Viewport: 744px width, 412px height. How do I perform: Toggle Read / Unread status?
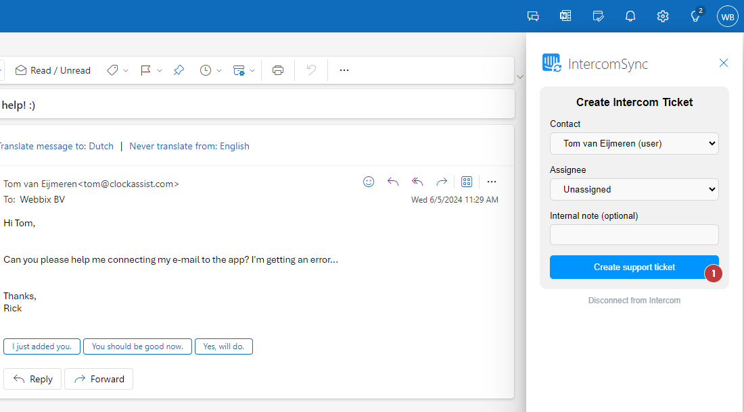(x=53, y=70)
